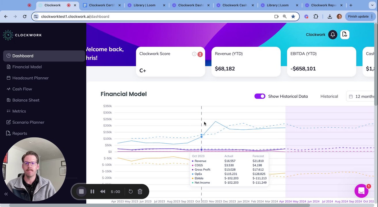The width and height of the screenshot is (378, 207).
Task: Switch to Clockwork Cash tab
Action: pos(235,5)
